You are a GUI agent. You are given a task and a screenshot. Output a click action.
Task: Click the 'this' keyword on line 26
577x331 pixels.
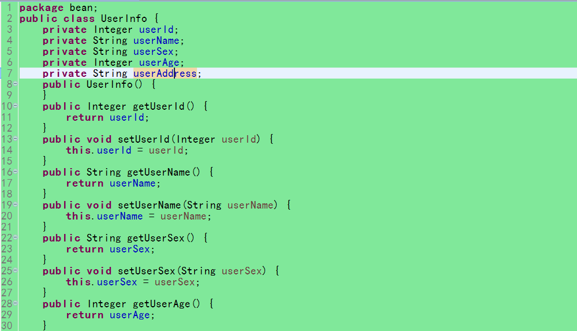point(79,282)
